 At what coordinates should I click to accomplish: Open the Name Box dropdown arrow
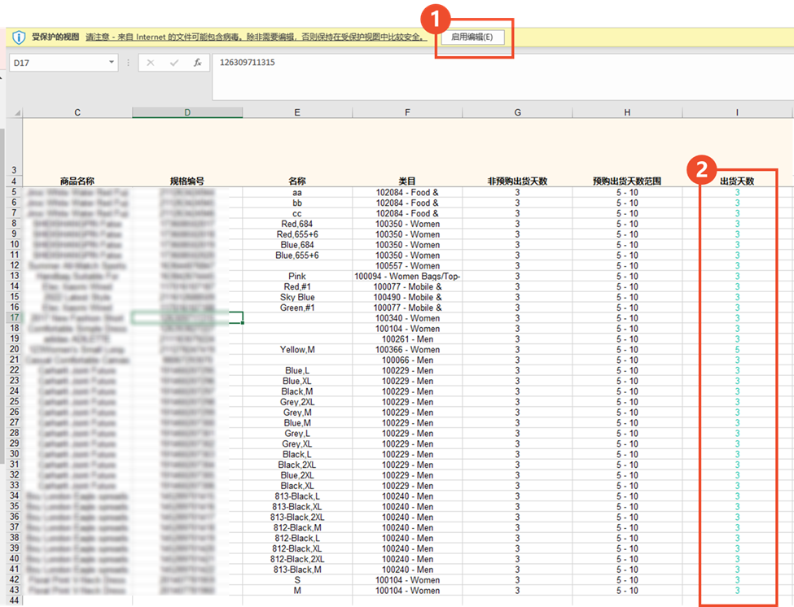tap(112, 63)
